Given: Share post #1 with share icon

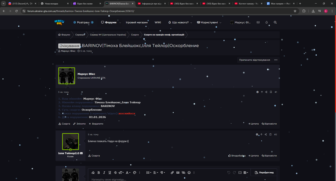Looking at the screenshot, I should [266, 92].
